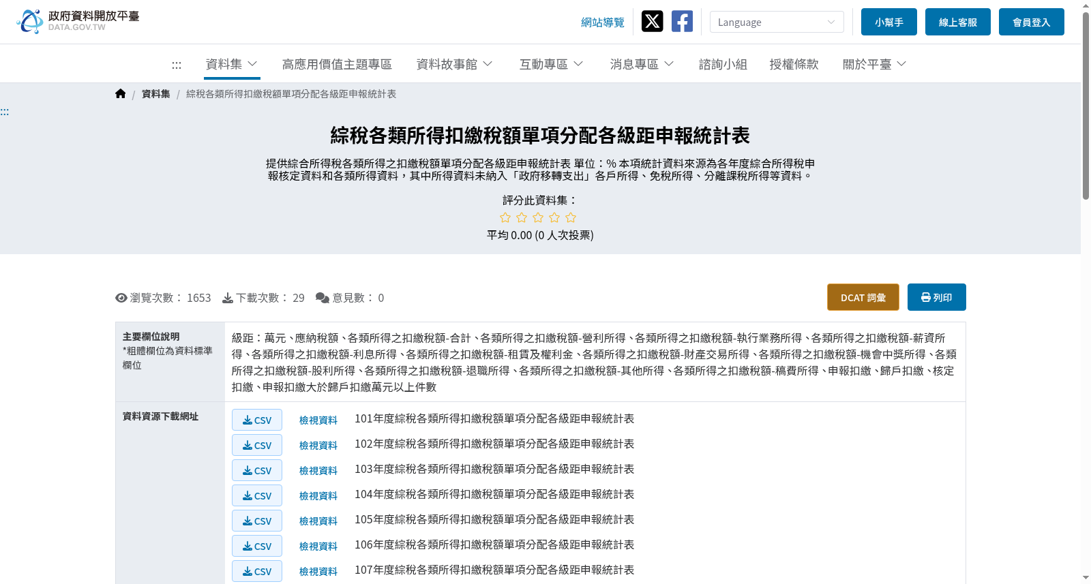Open 高應用價值主題專區 menu item
The height and width of the screenshot is (584, 1091).
(x=337, y=64)
